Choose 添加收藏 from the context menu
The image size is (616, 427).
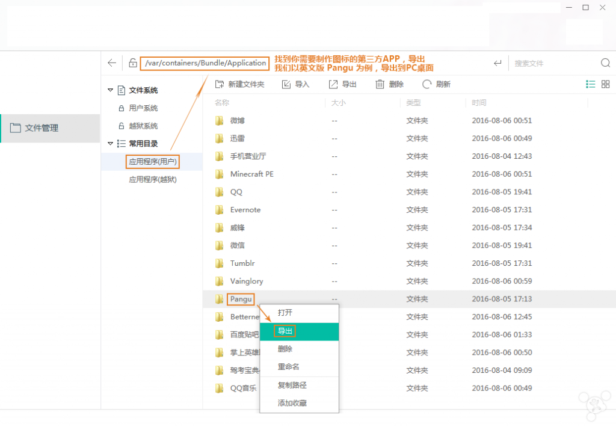300,403
